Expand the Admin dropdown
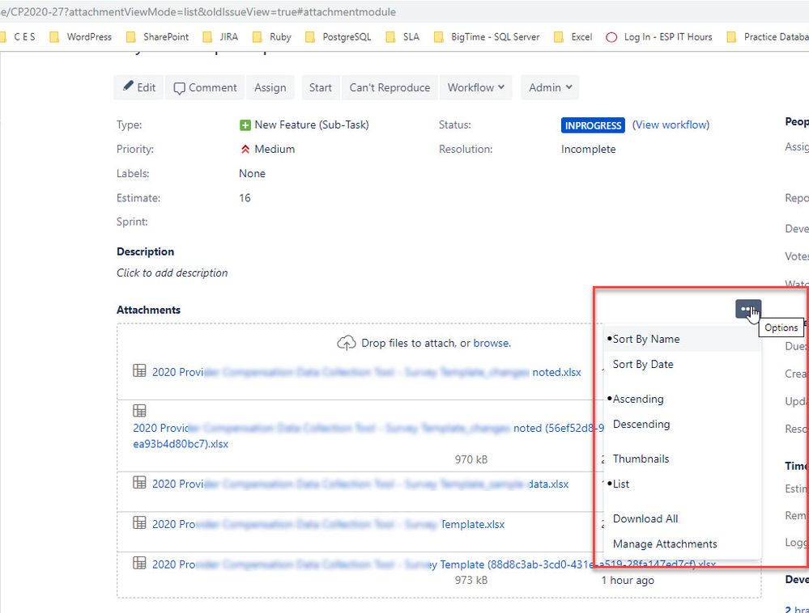 click(550, 87)
